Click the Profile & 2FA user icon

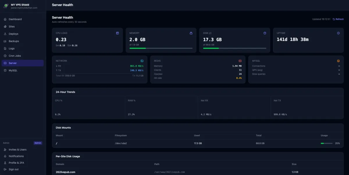(x=5, y=163)
